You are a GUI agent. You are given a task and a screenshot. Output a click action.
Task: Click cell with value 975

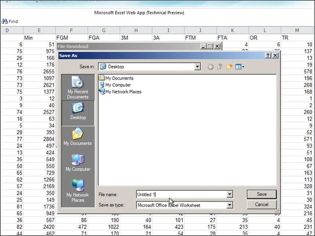[x=39, y=51]
